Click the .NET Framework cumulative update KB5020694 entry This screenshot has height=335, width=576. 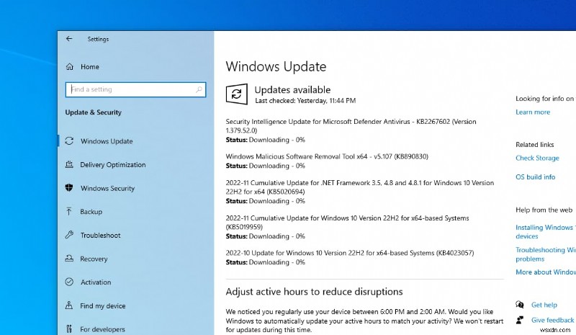359,187
